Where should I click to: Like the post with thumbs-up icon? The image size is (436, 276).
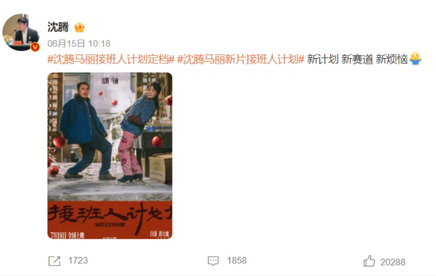coord(369,261)
